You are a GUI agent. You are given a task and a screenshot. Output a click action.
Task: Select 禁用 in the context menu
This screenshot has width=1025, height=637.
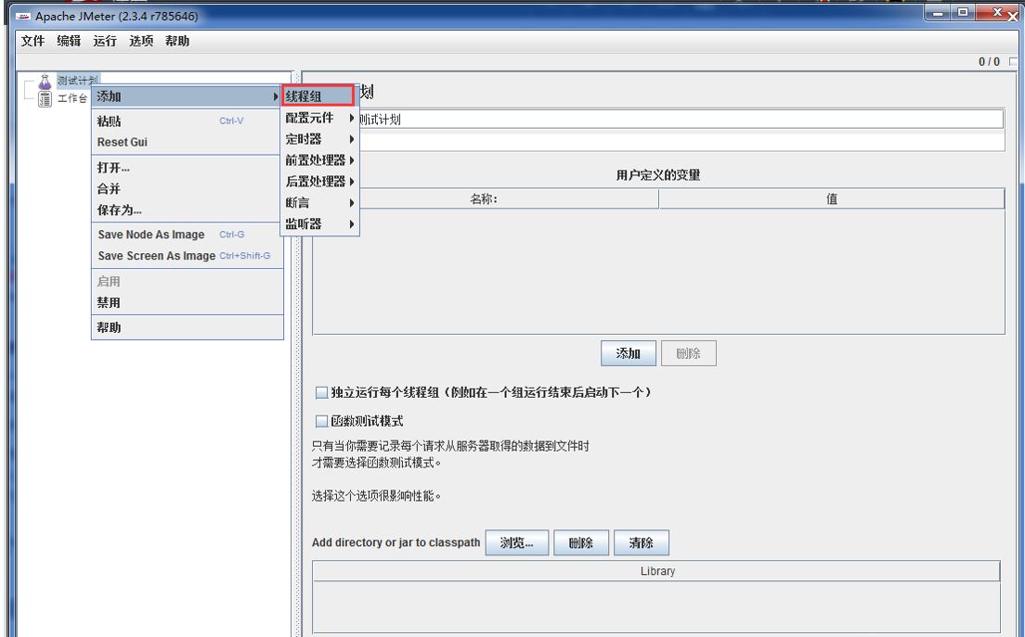point(109,302)
